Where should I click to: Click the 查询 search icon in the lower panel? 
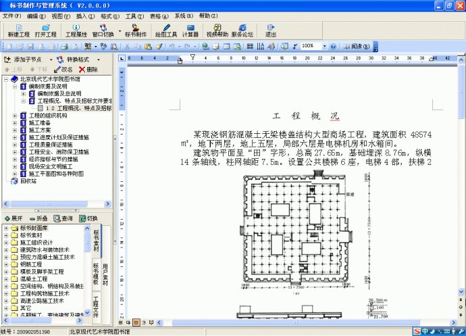tap(63, 218)
